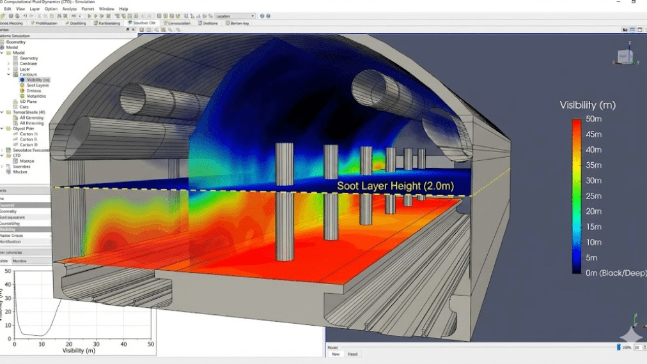Viewport: 647px width, 364px height.
Task: Switch to the Deadiibing tab
Action: [x=75, y=23]
